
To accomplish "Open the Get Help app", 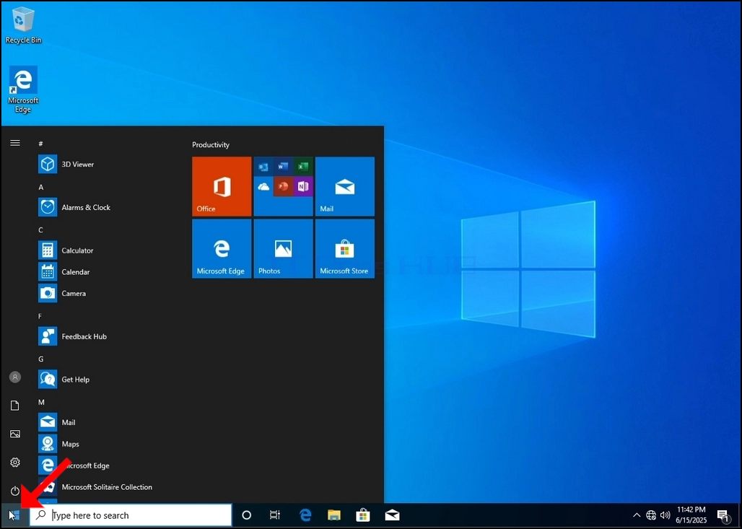I will (x=107, y=380).
